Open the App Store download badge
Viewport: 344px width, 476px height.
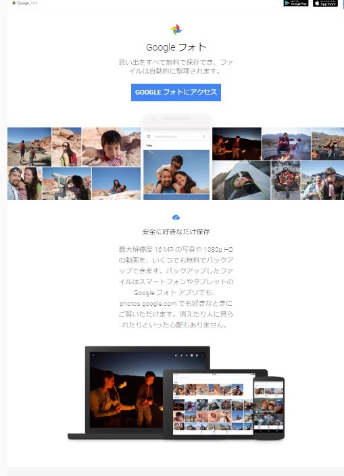pos(325,3)
